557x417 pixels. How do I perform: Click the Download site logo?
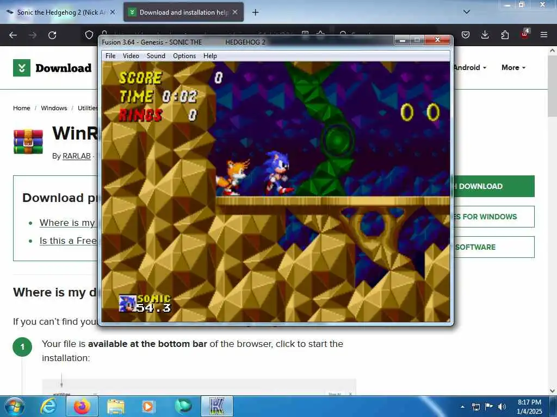pos(52,68)
